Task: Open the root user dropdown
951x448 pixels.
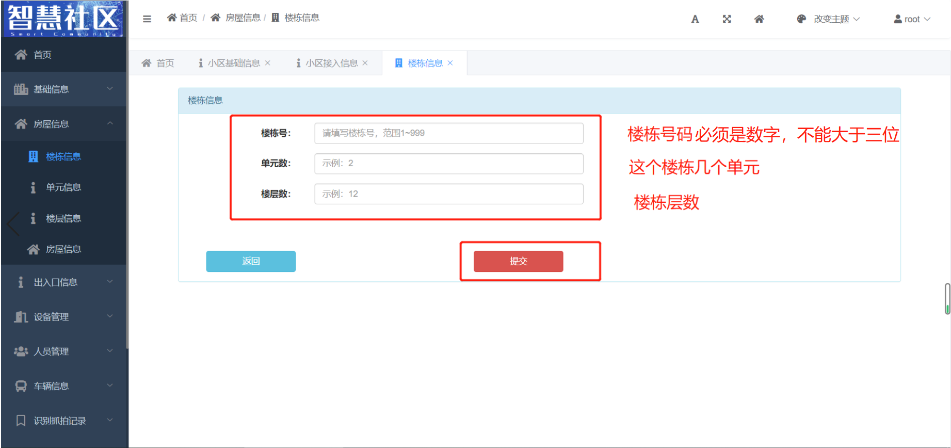Action: [912, 19]
